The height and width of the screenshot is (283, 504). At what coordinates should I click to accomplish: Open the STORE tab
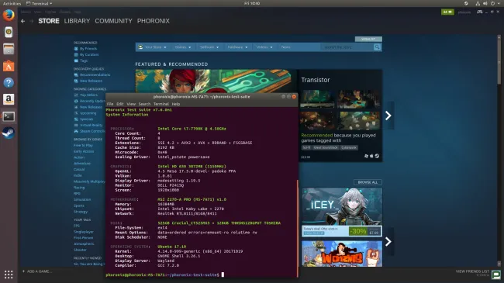click(x=49, y=21)
